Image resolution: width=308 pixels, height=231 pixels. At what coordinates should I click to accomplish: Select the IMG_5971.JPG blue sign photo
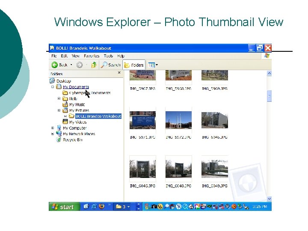(x=142, y=120)
